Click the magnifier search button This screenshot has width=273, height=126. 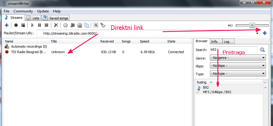(262, 50)
